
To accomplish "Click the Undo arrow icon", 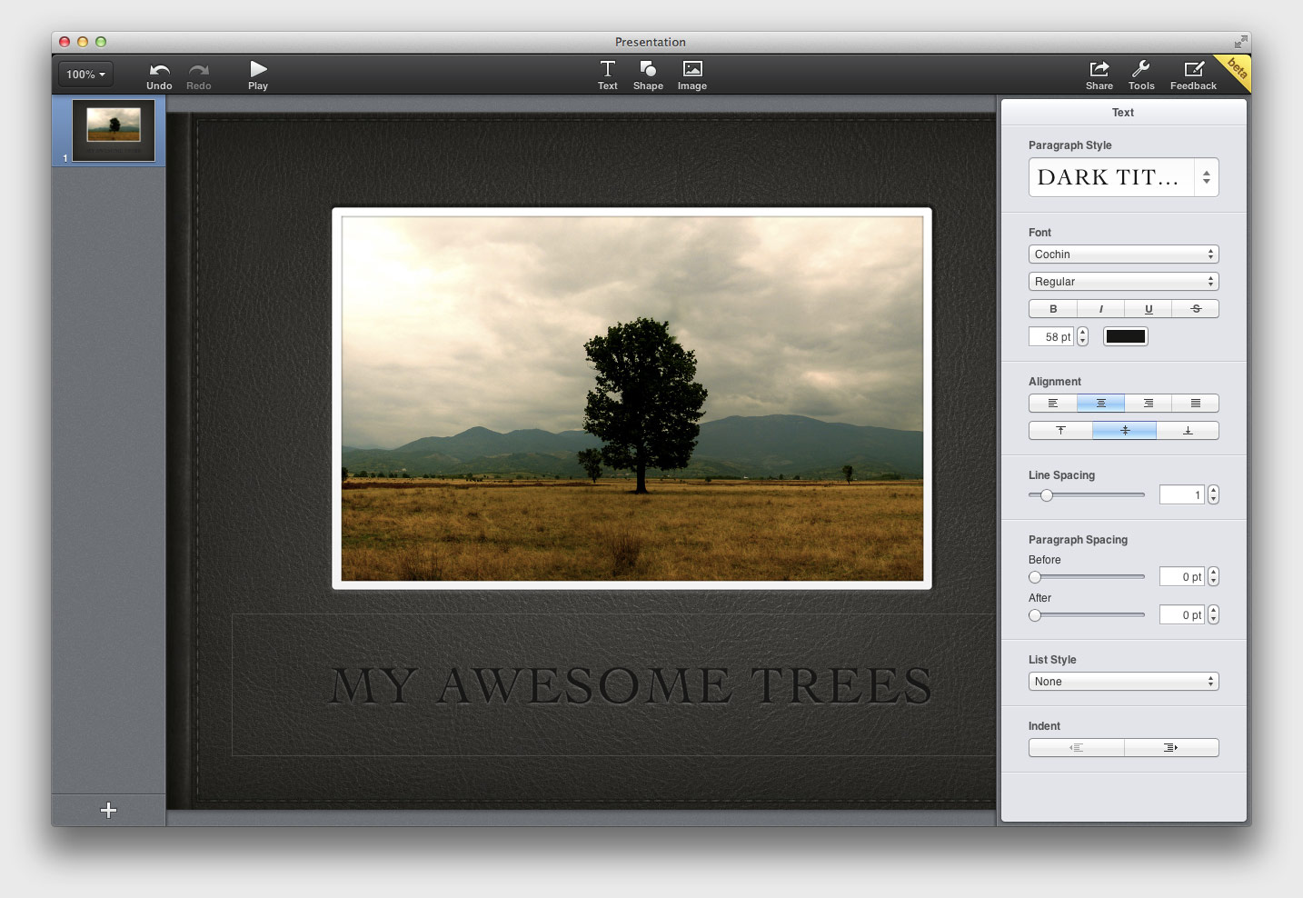I will [x=159, y=71].
